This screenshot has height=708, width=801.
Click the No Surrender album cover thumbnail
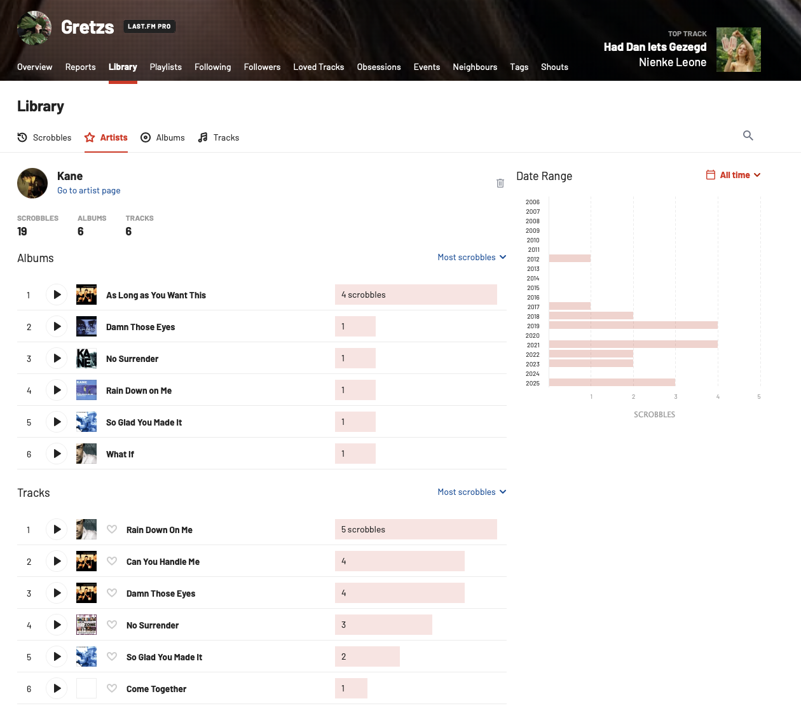point(86,358)
